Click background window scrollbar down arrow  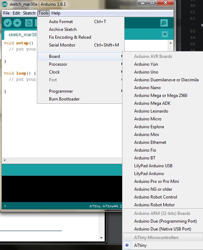pos(101,238)
